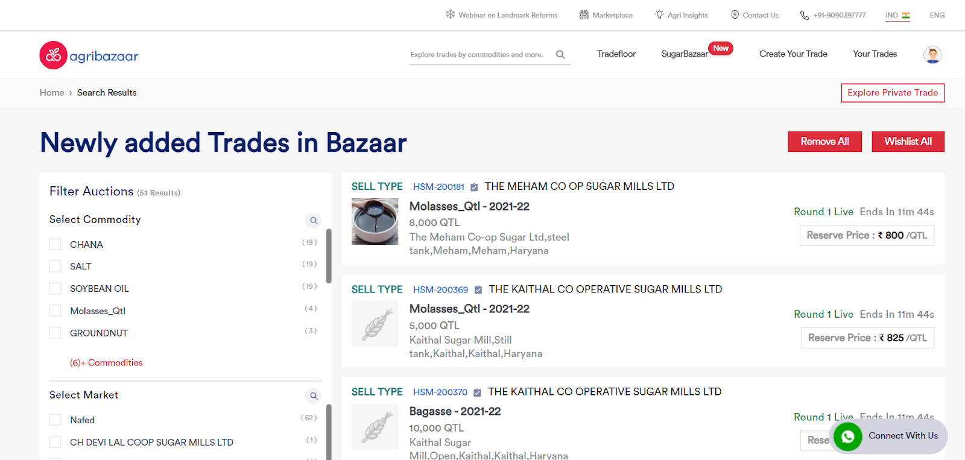Switch language to ENG

[937, 15]
